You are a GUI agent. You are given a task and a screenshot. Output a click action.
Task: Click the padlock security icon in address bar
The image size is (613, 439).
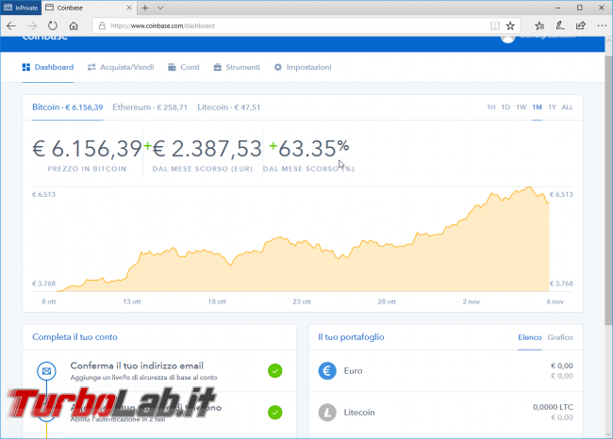[x=102, y=25]
